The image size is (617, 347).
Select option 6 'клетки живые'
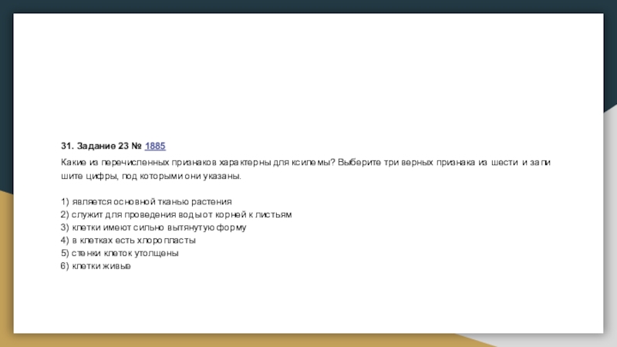96,266
